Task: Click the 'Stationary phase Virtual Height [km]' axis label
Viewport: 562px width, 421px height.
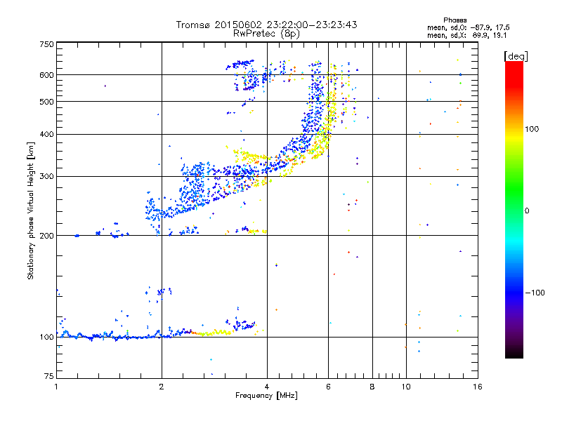Action: tap(31, 210)
